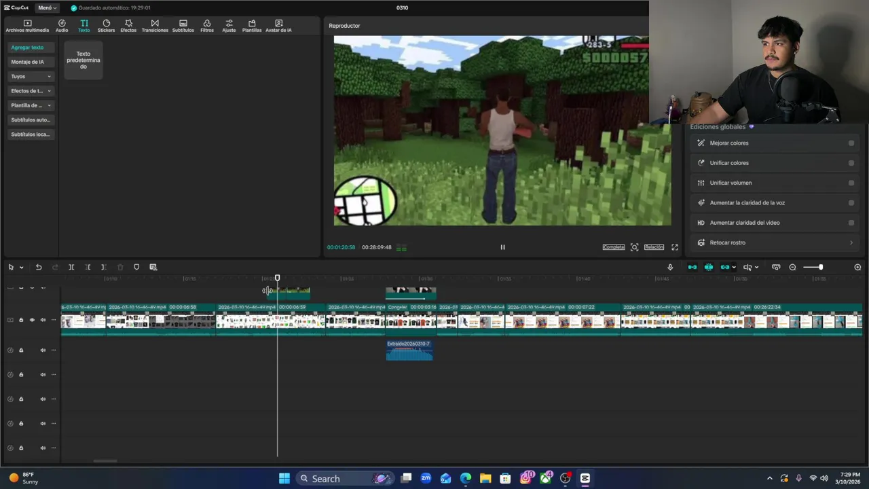The height and width of the screenshot is (489, 869).
Task: Open the Stickers tab
Action: point(106,26)
